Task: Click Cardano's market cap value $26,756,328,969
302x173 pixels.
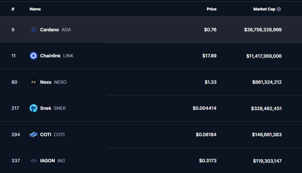Action: click(x=263, y=30)
